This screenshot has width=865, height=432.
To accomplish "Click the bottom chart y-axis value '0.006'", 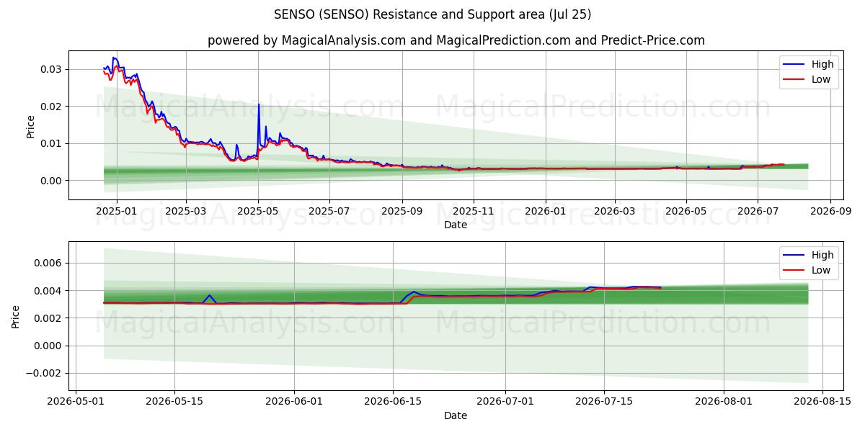I will (49, 264).
